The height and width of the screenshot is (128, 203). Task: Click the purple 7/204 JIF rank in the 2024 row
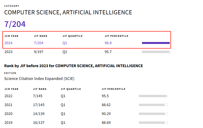coord(39,43)
